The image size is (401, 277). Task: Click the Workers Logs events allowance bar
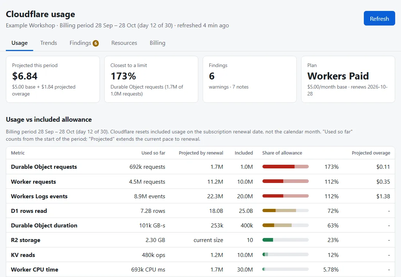click(x=285, y=196)
